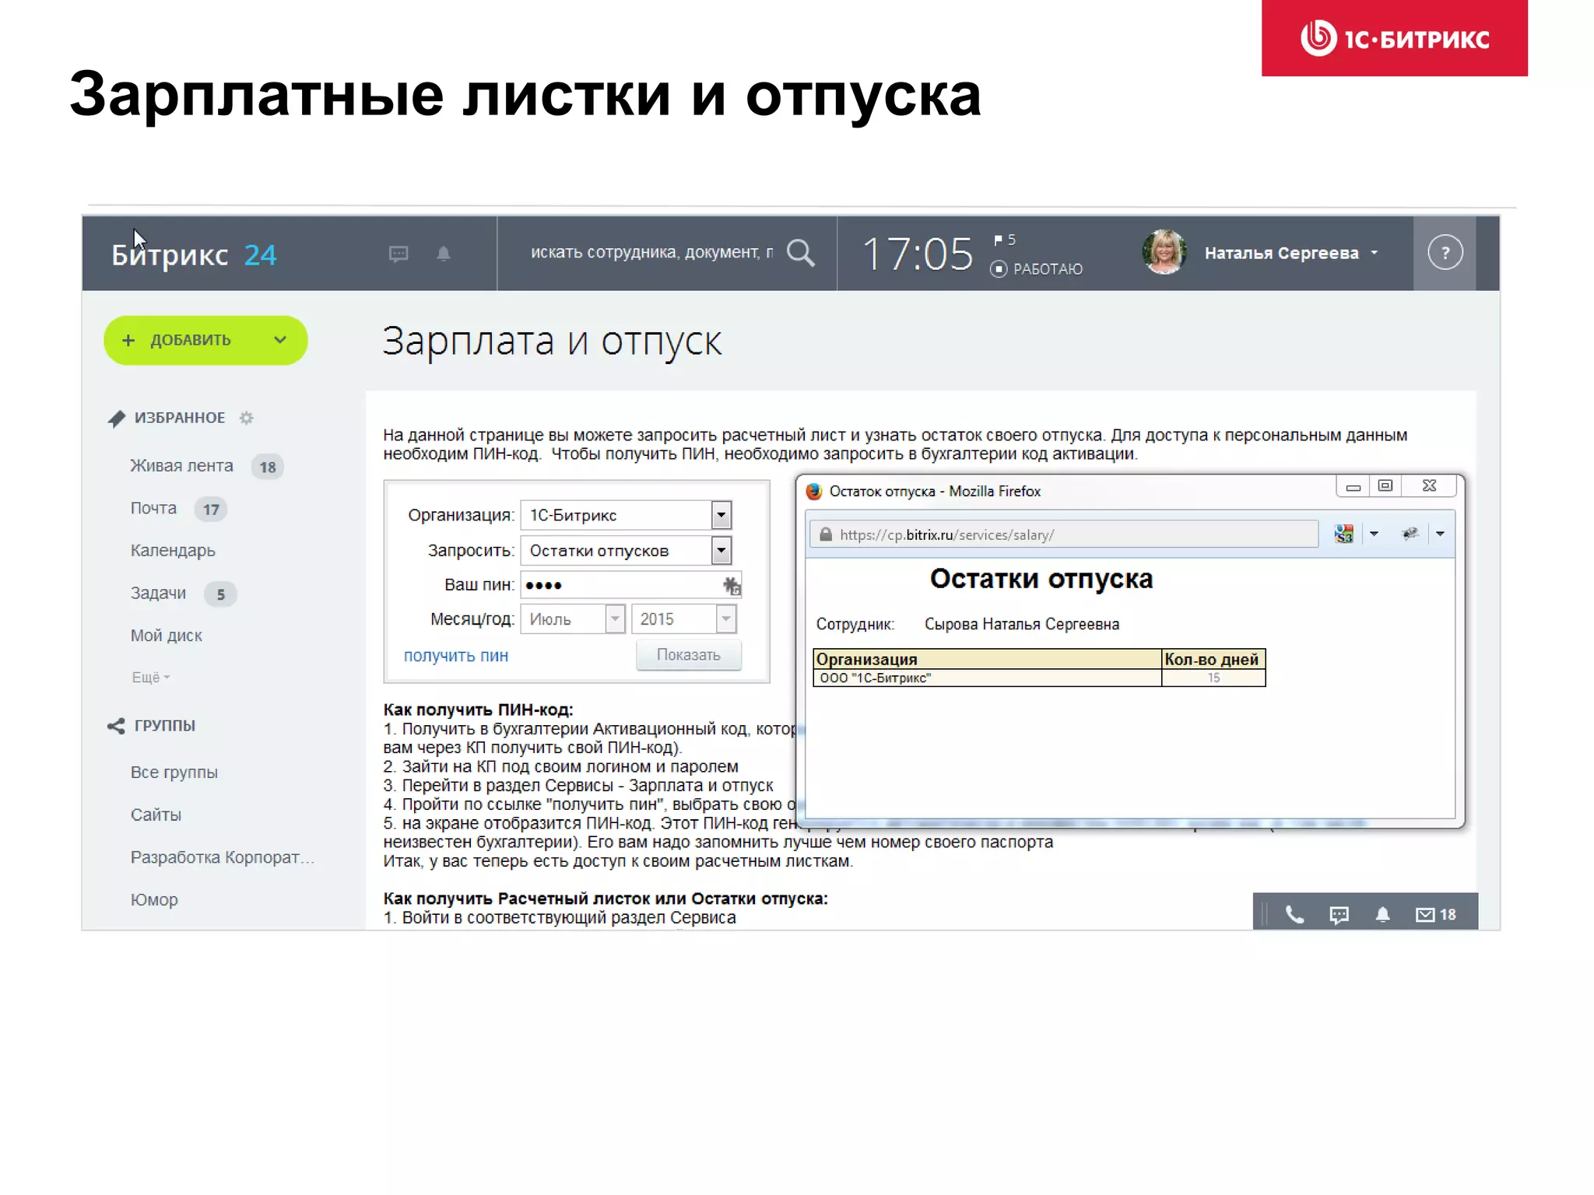Open Почта in sidebar
1594x1195 pixels.
coord(153,509)
